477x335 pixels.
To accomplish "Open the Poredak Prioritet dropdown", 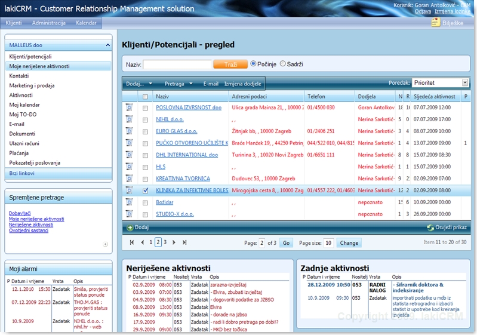I will point(464,83).
